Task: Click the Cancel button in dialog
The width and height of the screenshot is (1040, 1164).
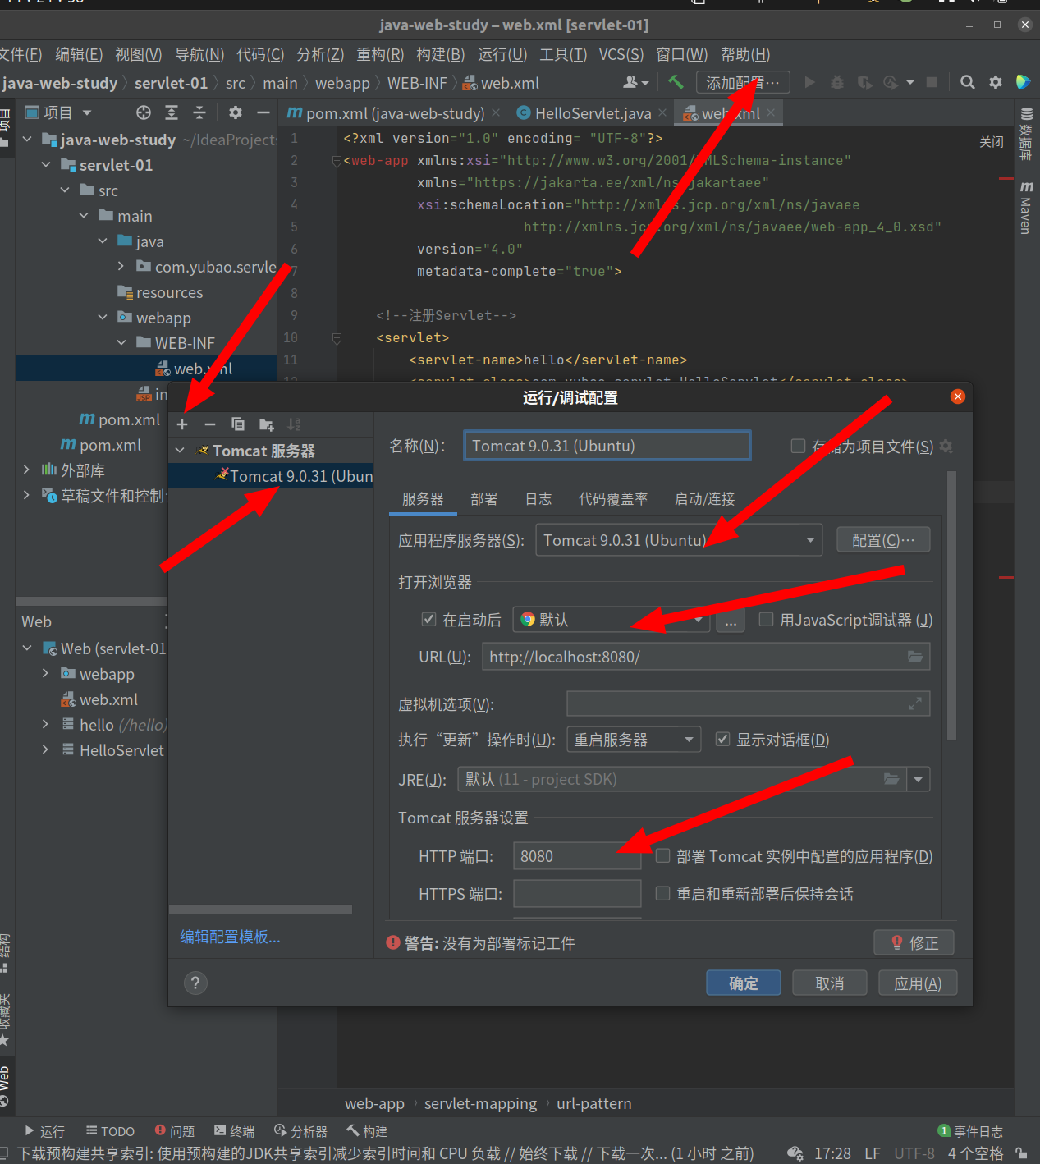Action: (x=830, y=983)
